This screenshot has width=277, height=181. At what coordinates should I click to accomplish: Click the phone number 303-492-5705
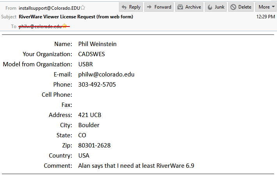pos(97,85)
